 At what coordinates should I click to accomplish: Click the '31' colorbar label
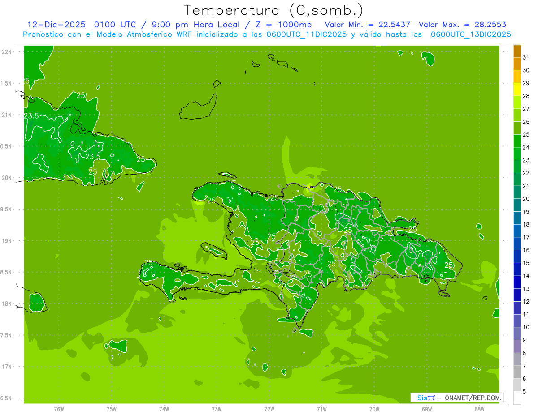[526, 57]
